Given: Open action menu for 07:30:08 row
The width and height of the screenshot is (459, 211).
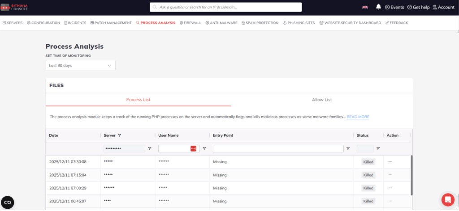Looking at the screenshot, I should [x=390, y=162].
